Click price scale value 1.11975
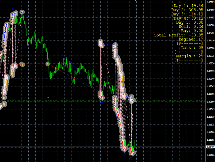Viewport: 216px width, 162px height. (x=211, y=125)
